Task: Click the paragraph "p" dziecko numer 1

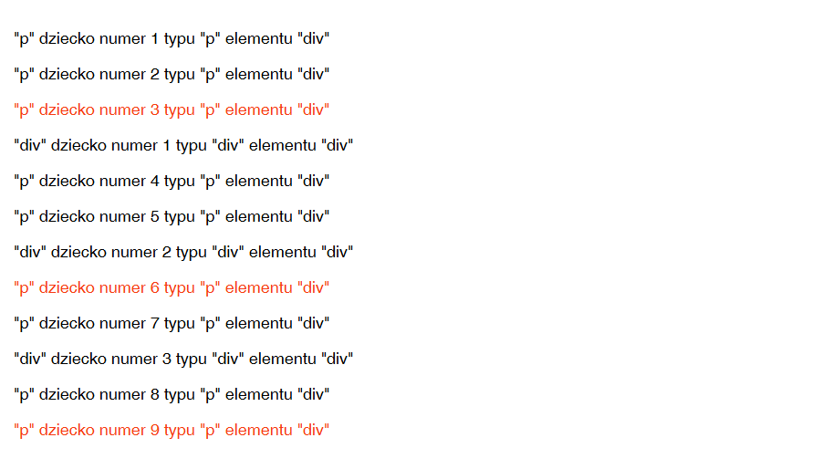Action: 172,39
